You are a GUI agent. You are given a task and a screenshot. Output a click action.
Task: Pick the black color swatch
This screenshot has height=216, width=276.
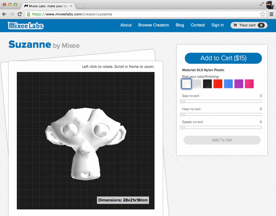pyautogui.click(x=207, y=84)
